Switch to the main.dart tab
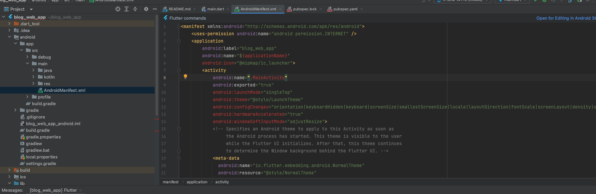The image size is (596, 194). click(x=215, y=9)
